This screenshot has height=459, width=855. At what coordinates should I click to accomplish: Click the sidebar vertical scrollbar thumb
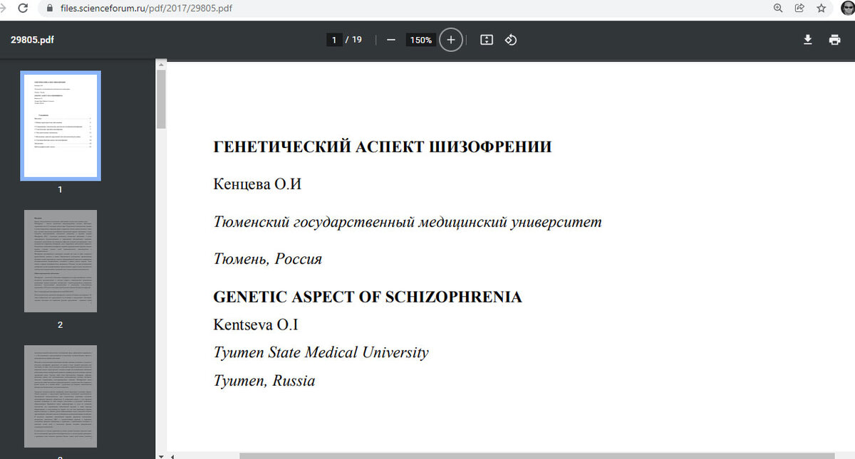[161, 99]
